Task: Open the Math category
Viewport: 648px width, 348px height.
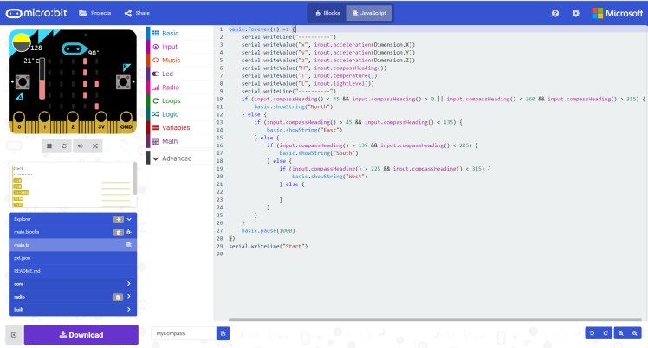Action: tap(180, 141)
